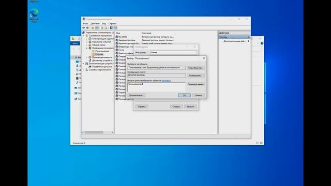This screenshot has height=186, width=331.
Task: Click the blue Help icon in Computer Management toolbar
Action: click(111, 28)
